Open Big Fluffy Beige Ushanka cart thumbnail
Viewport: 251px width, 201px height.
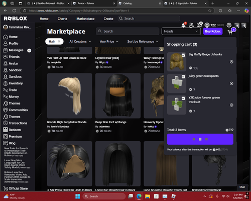177,62
